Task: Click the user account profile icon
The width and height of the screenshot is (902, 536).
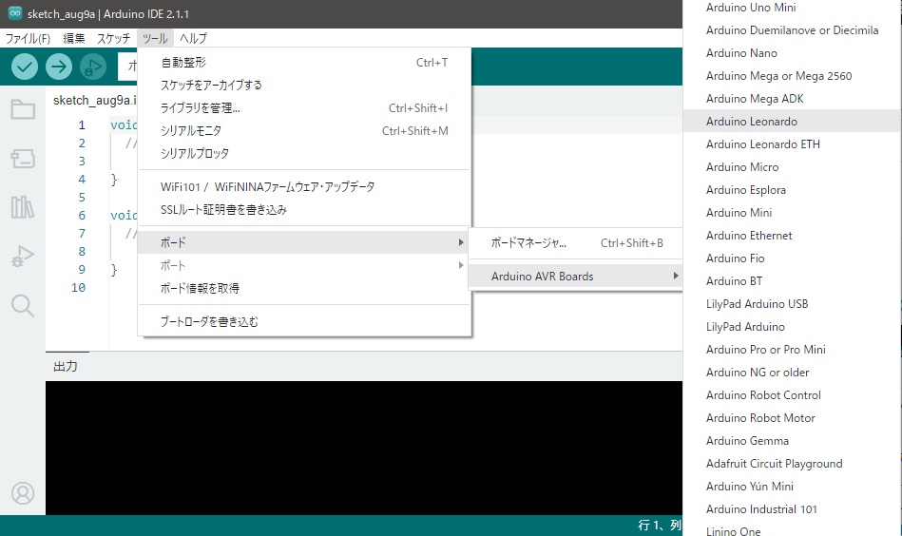Action: [x=23, y=493]
